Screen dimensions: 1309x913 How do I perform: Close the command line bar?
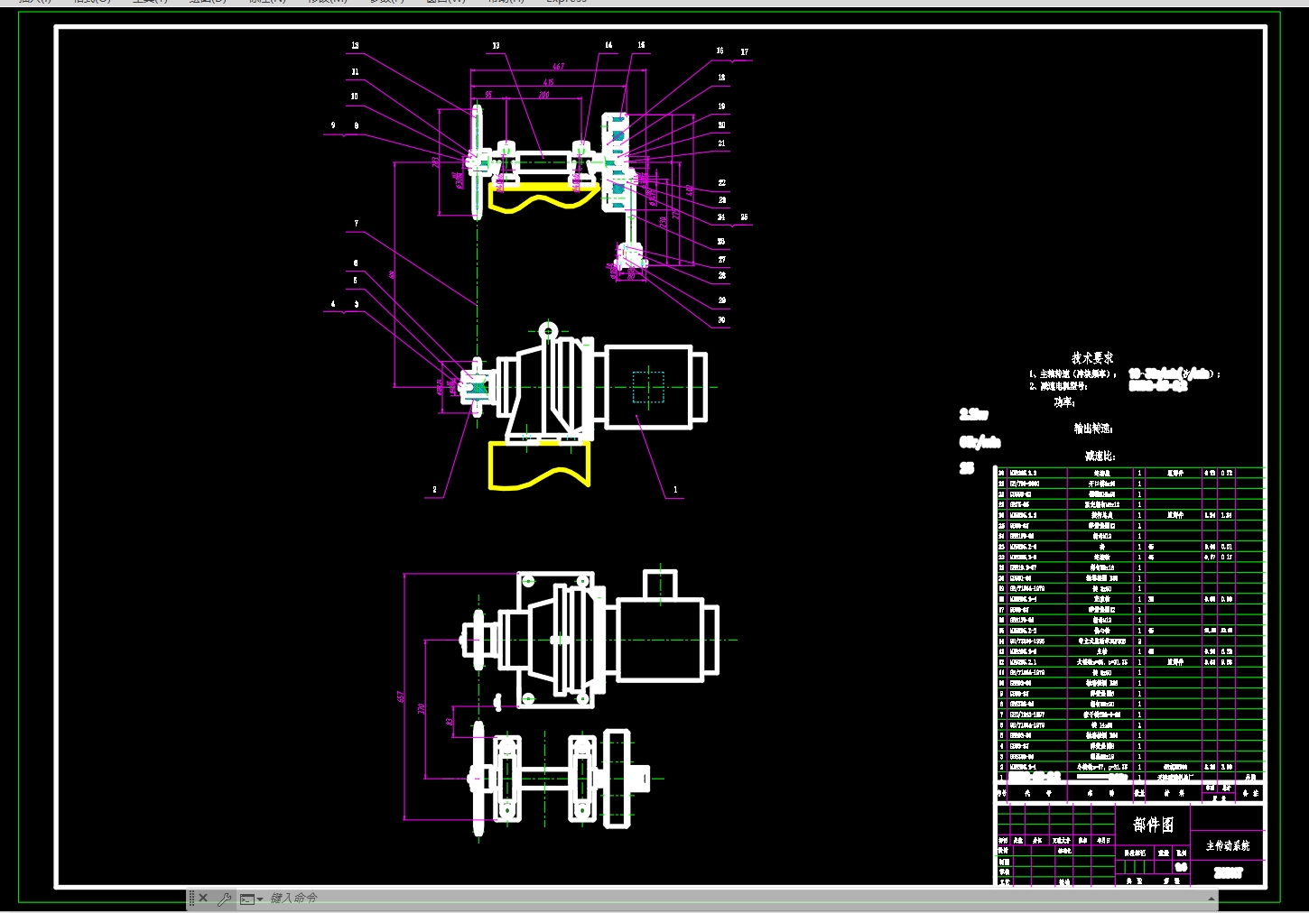(203, 899)
